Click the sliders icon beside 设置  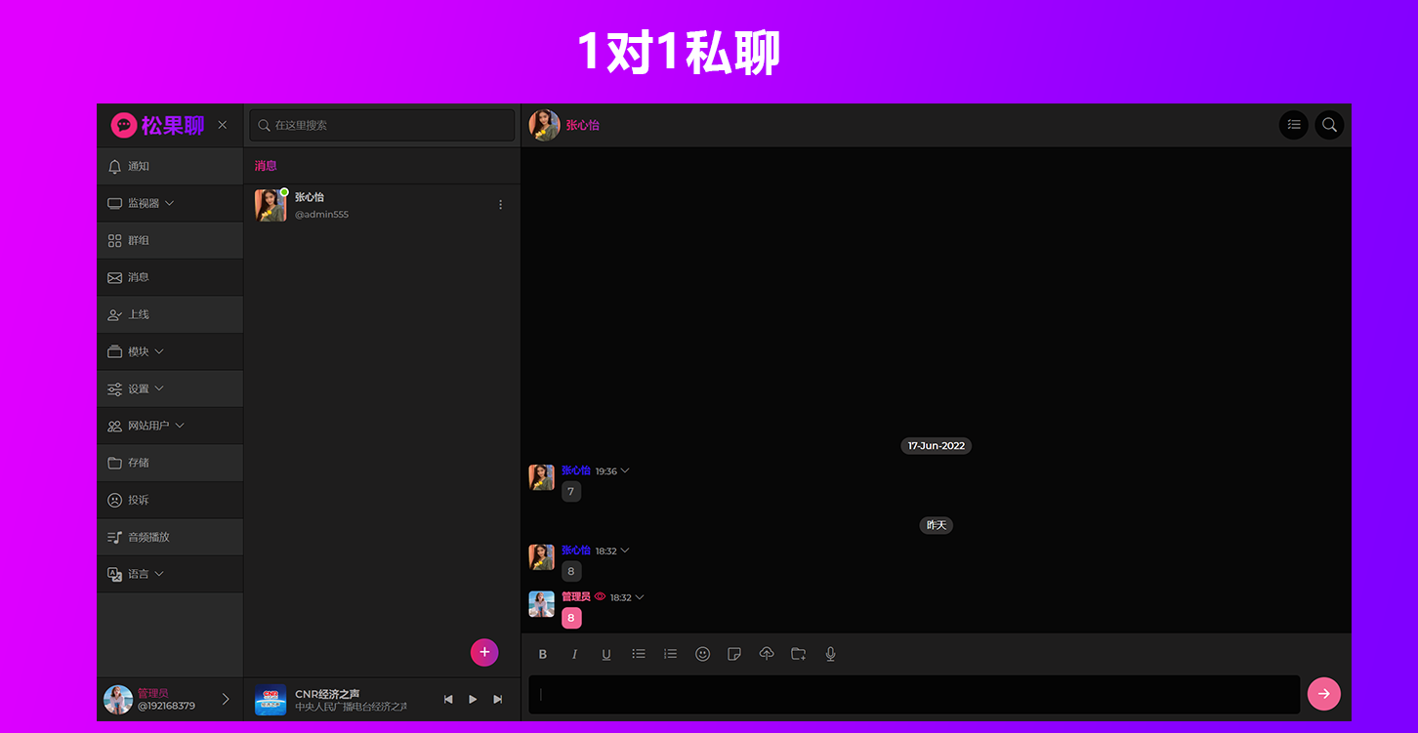coord(114,388)
